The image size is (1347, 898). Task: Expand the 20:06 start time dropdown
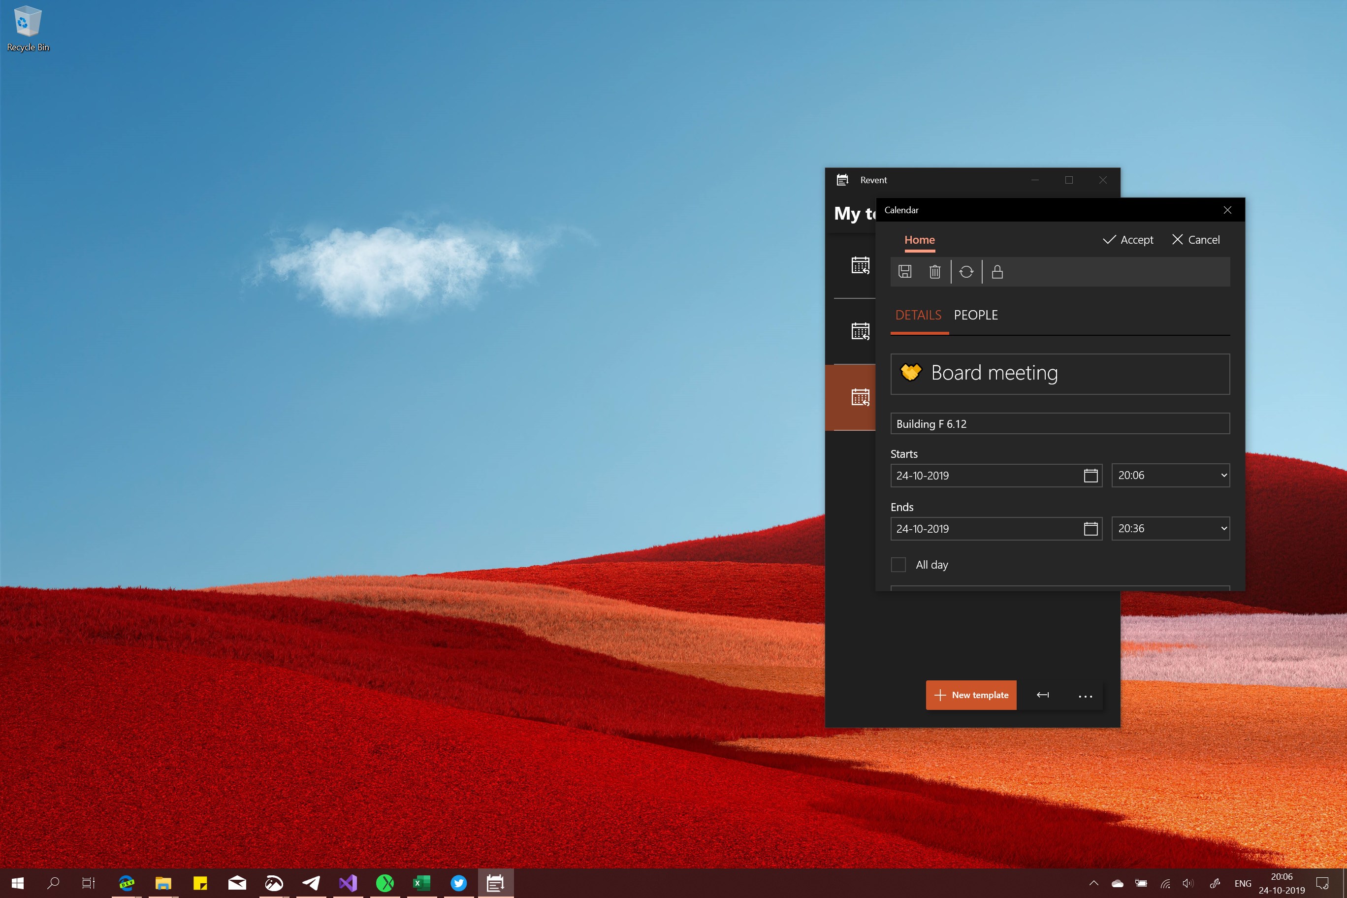tap(1170, 476)
